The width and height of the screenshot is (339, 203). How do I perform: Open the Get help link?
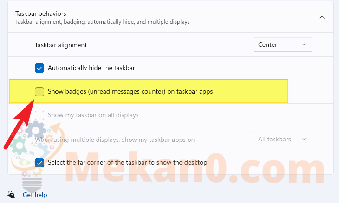coord(35,195)
